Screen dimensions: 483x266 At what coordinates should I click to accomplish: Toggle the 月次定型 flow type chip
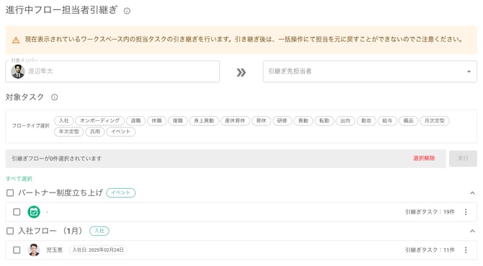(435, 120)
